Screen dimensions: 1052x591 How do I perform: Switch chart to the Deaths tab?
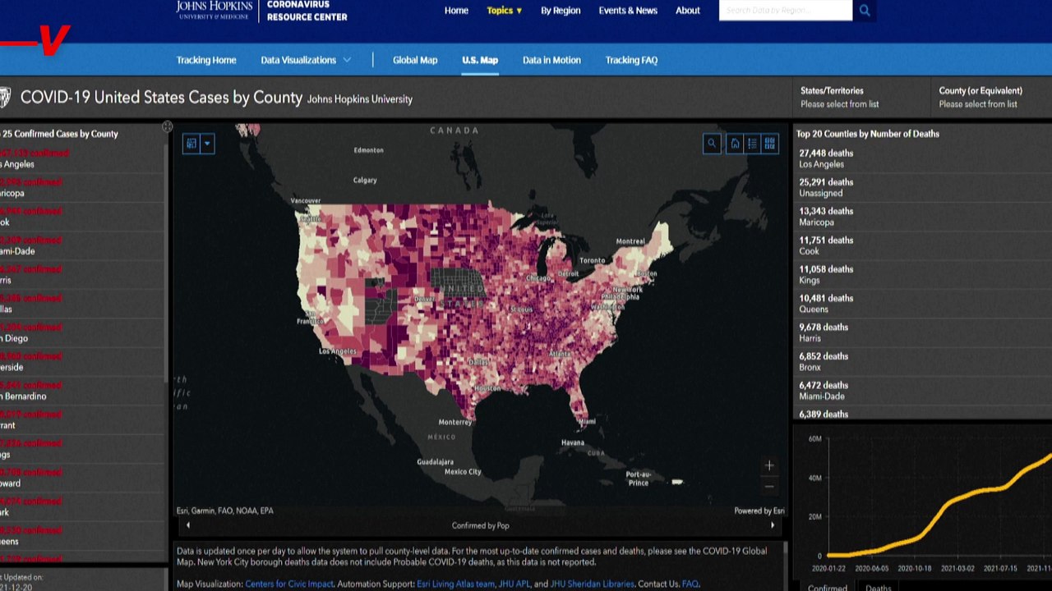pos(878,586)
